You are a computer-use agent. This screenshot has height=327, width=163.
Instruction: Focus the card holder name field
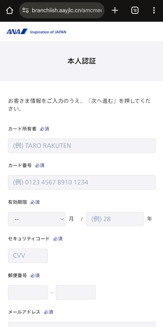(x=82, y=146)
